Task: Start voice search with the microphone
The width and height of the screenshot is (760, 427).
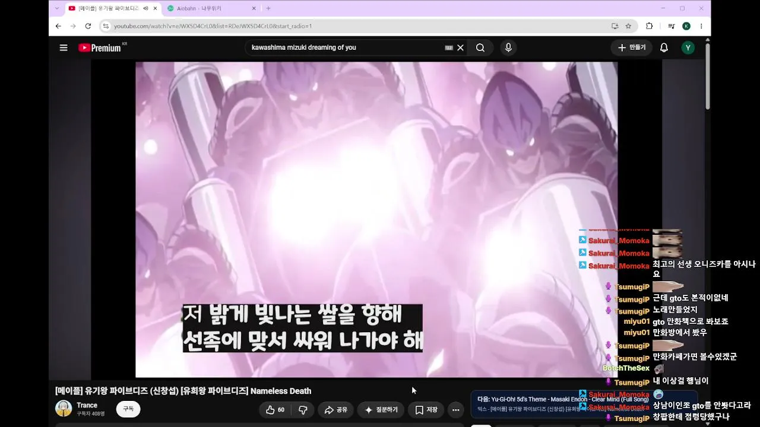Action: coord(508,48)
